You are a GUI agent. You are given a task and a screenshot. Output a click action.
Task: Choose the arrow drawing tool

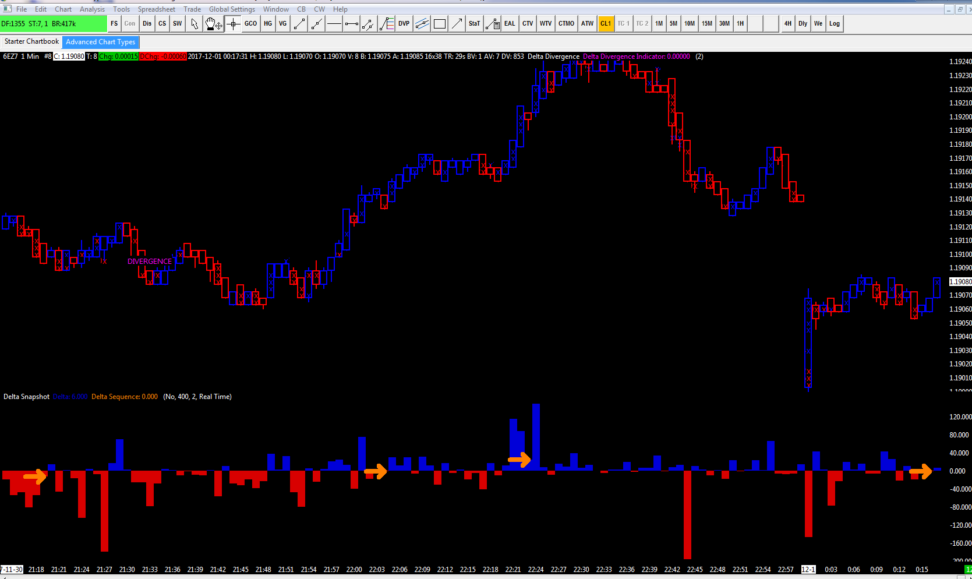click(457, 24)
